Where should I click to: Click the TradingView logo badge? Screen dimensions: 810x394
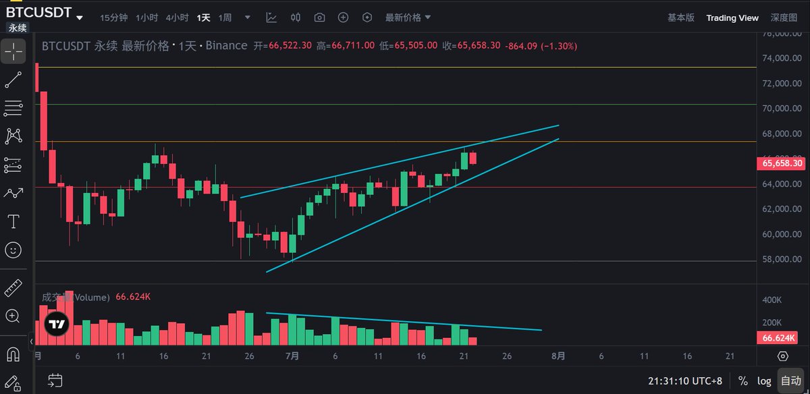coord(56,324)
